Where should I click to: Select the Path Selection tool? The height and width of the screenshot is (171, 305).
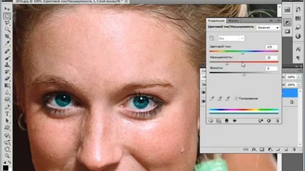point(7,121)
